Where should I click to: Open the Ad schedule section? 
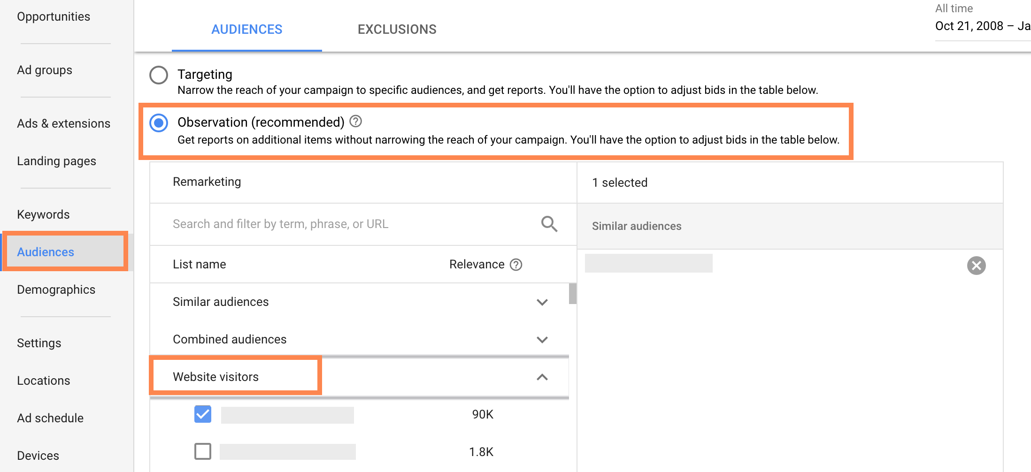click(x=50, y=418)
